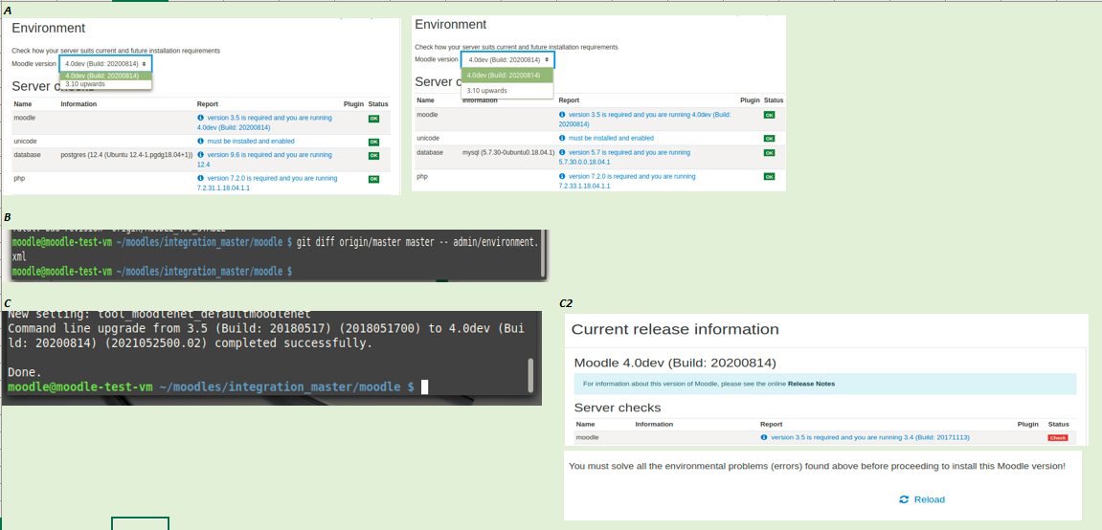
Task: Click OK badge in mysql database row
Action: click(770, 152)
